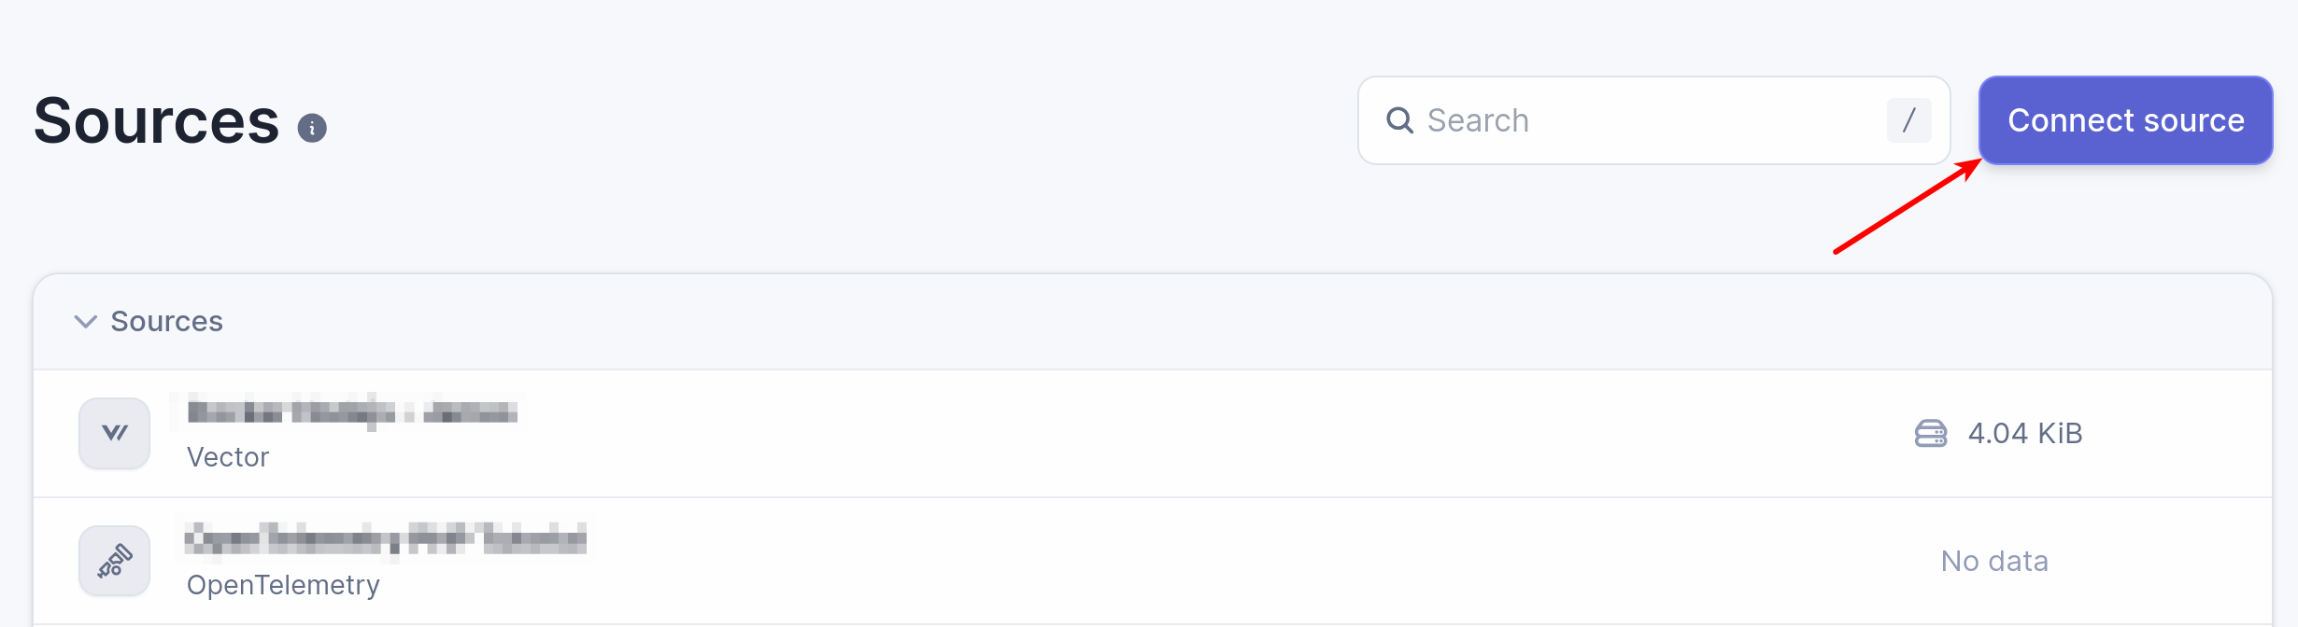Open the blurred-name OpenTelemetry source link
This screenshot has width=2298, height=627.
(385, 538)
